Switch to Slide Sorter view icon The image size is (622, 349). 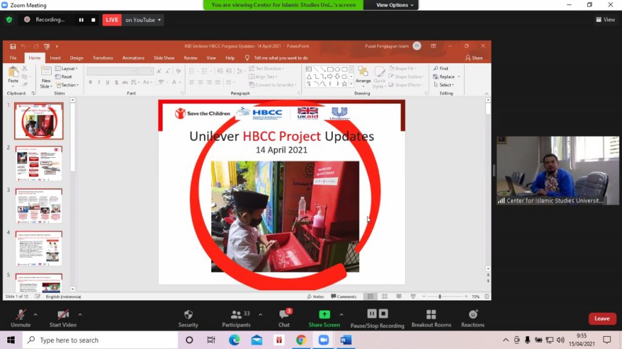tap(384, 297)
